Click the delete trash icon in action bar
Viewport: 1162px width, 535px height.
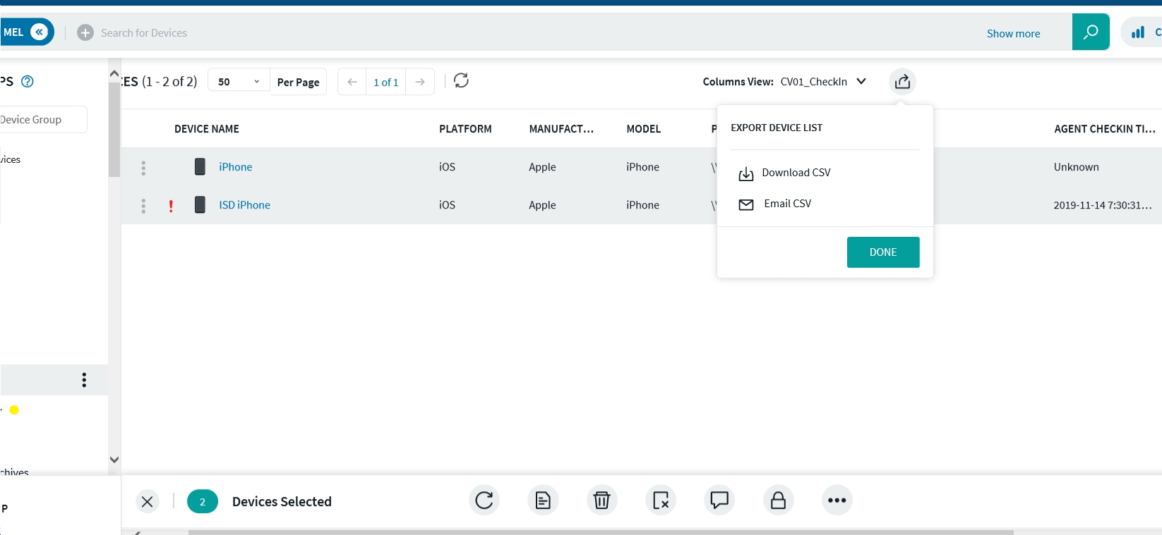coord(601,500)
